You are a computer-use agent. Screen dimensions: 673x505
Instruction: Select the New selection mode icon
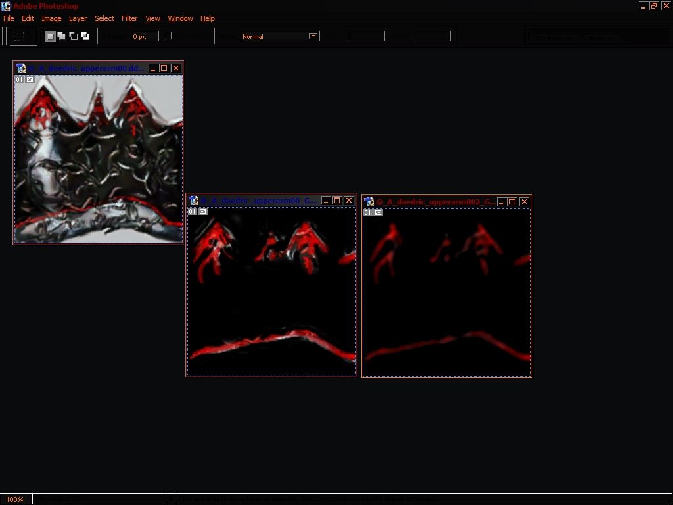[x=50, y=37]
